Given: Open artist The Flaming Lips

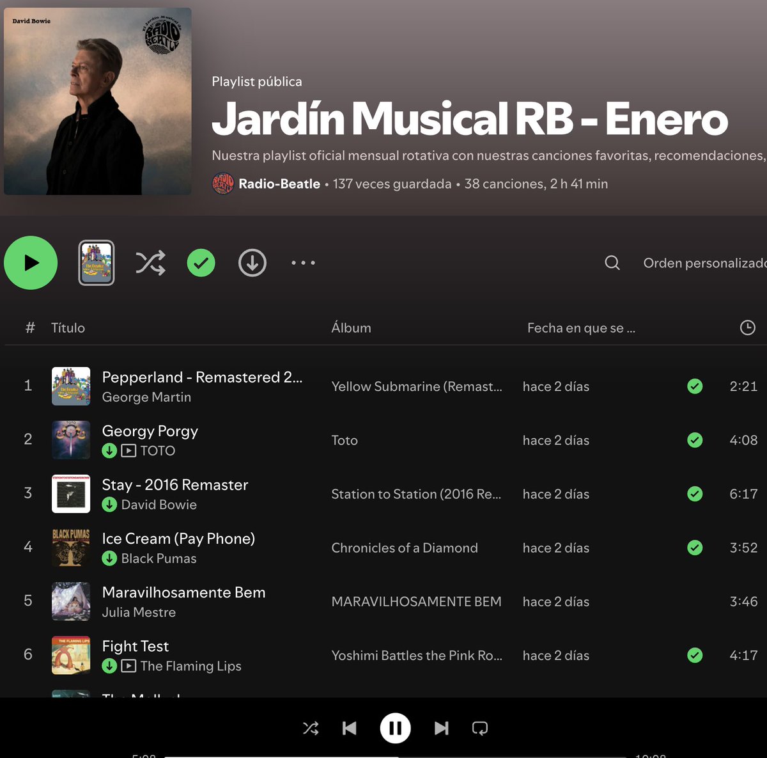Looking at the screenshot, I should pos(191,666).
